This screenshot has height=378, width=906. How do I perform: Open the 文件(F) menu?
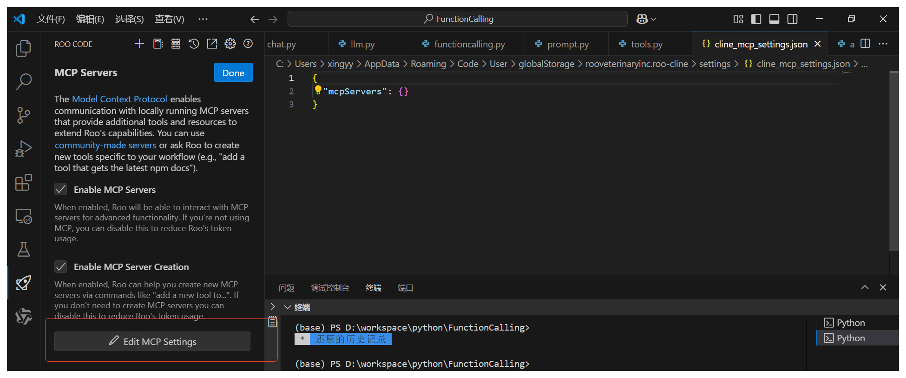click(51, 19)
